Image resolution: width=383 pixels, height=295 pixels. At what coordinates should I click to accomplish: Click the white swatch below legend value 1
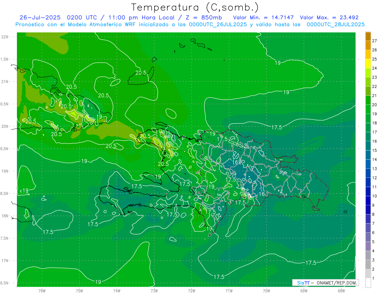[368, 283]
